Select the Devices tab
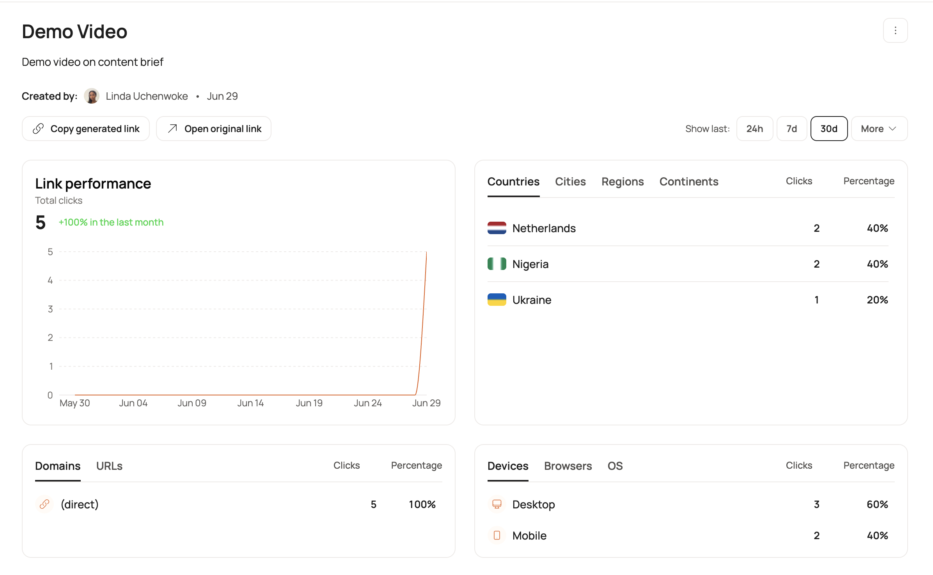The width and height of the screenshot is (933, 575). [x=508, y=466]
